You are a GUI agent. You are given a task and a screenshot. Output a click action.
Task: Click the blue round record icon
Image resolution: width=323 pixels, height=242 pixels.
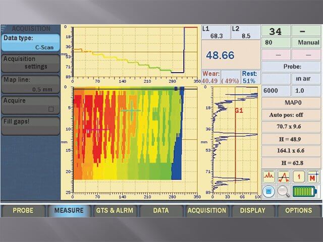coord(269,191)
